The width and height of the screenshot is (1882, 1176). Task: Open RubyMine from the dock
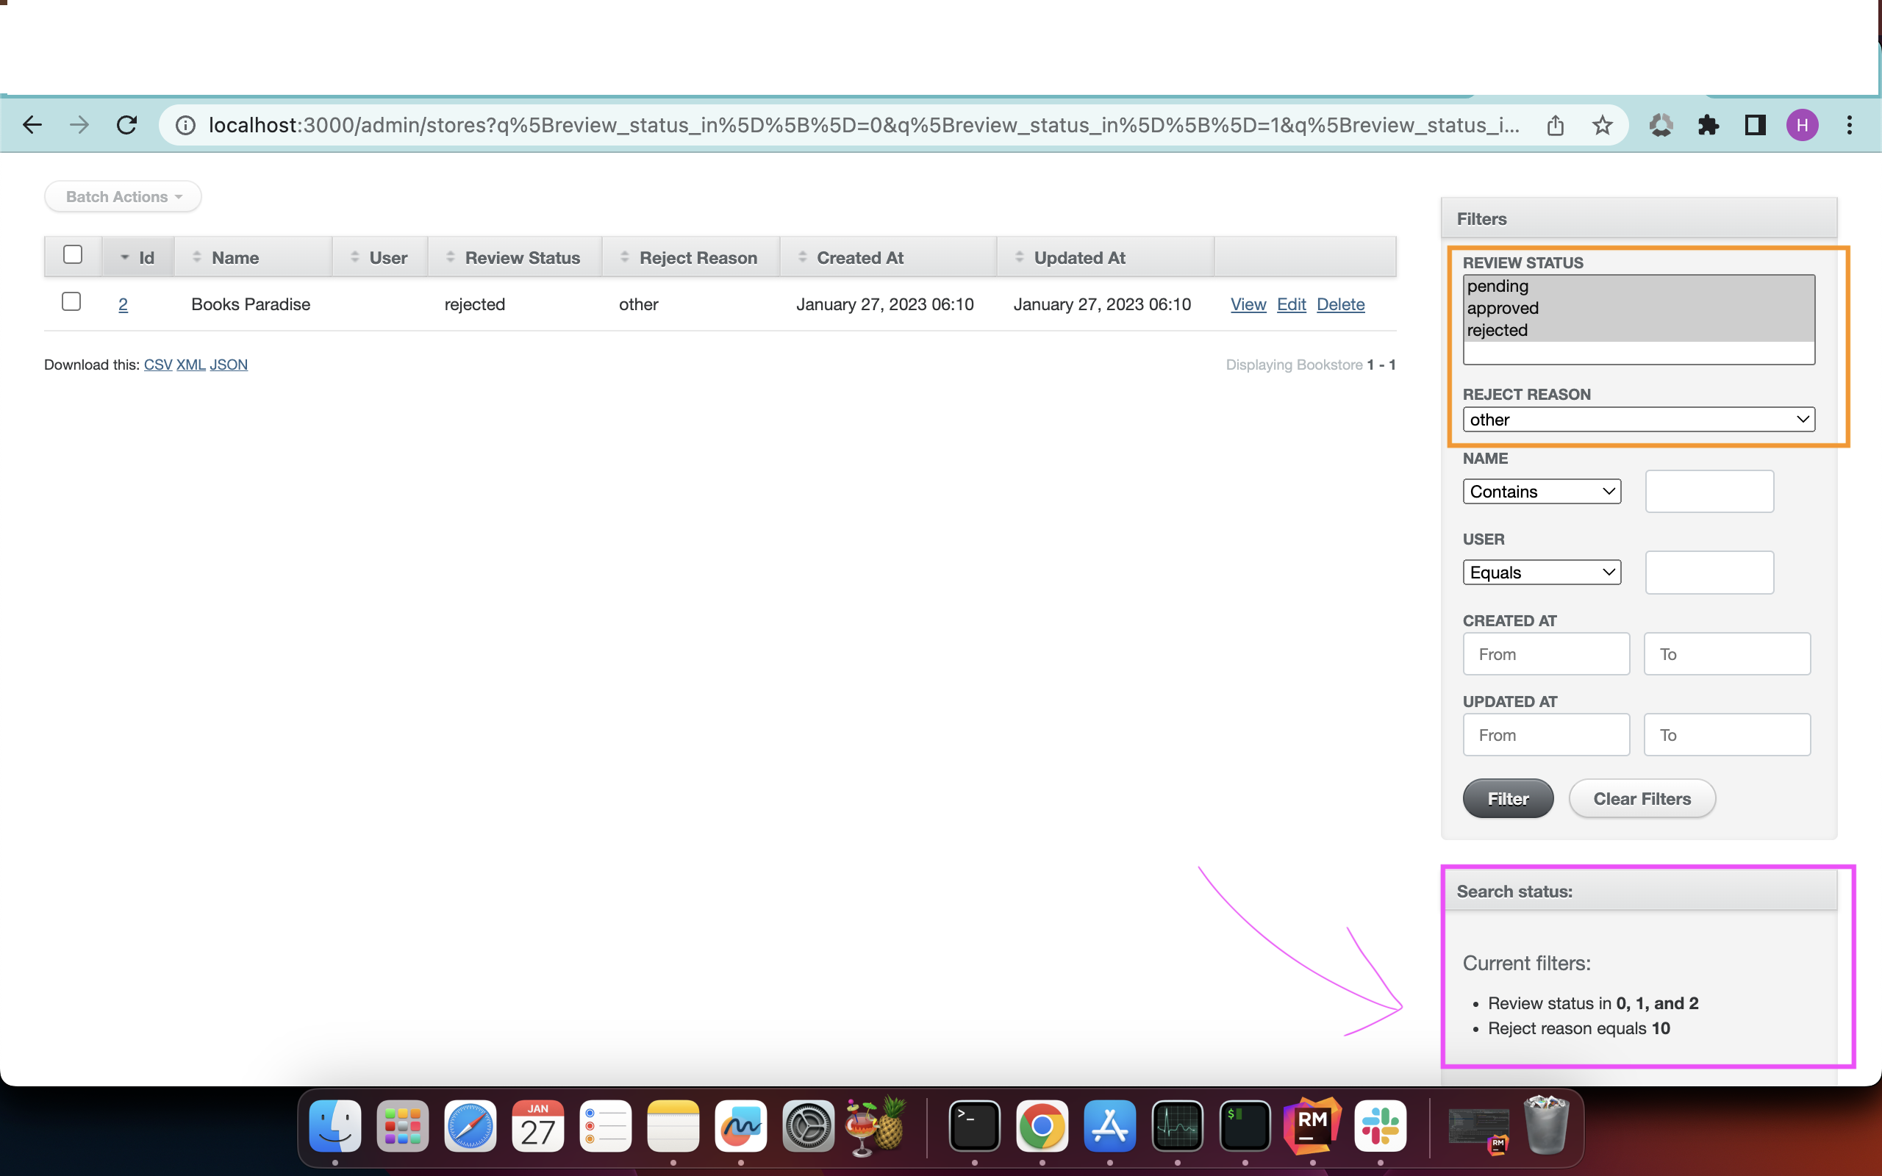pos(1313,1125)
